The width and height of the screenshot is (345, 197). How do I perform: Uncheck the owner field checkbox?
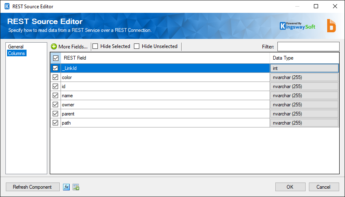[56, 105]
